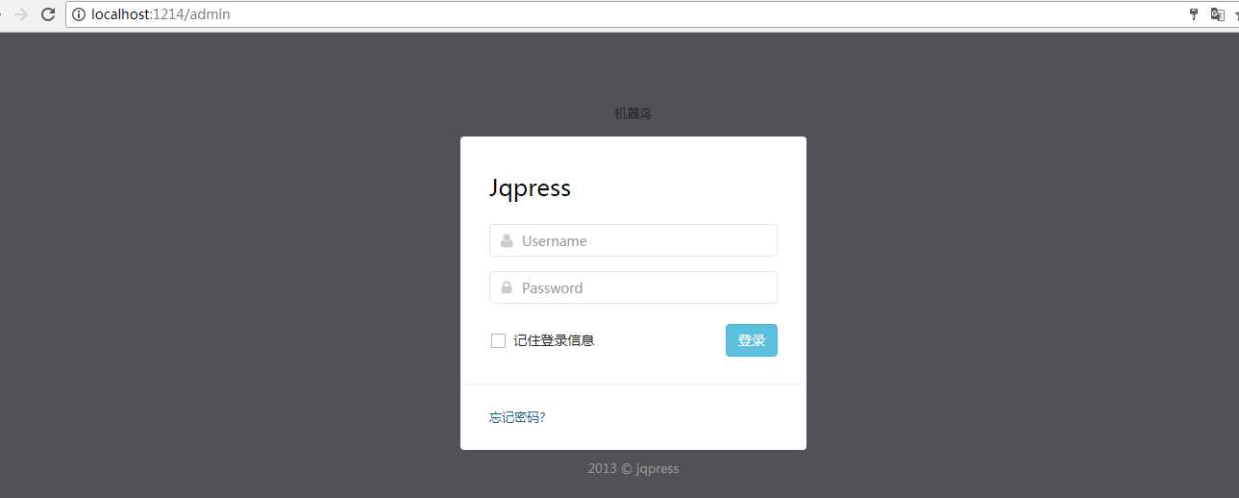Image resolution: width=1239 pixels, height=498 pixels.
Task: Click the 2013 © jqpress footer text
Action: [633, 469]
